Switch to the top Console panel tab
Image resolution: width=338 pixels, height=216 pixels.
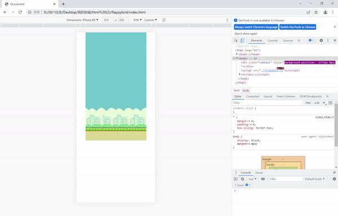tap(273, 41)
